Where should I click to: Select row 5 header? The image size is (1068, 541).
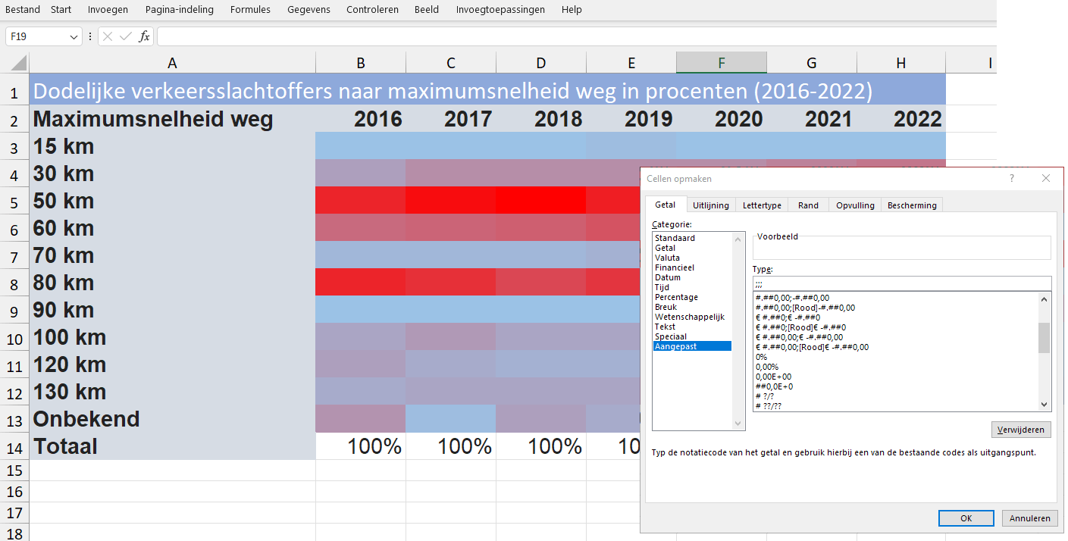14,201
